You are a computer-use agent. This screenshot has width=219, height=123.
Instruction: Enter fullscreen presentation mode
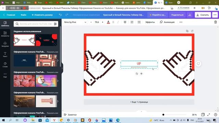(209, 115)
